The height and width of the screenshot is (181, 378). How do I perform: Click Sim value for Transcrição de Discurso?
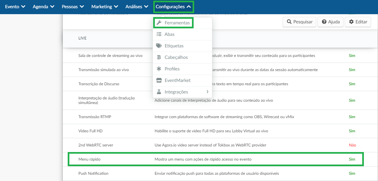click(x=352, y=84)
